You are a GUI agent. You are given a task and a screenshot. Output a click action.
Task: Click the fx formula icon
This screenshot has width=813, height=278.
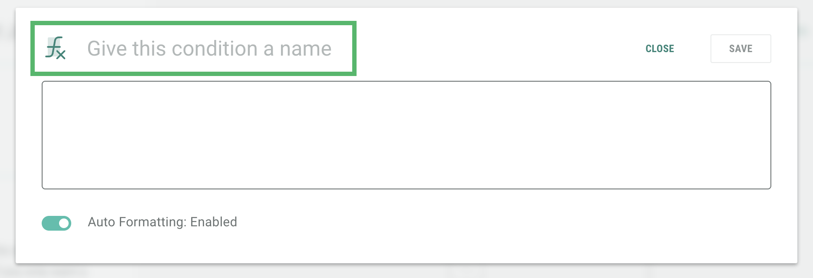(56, 48)
